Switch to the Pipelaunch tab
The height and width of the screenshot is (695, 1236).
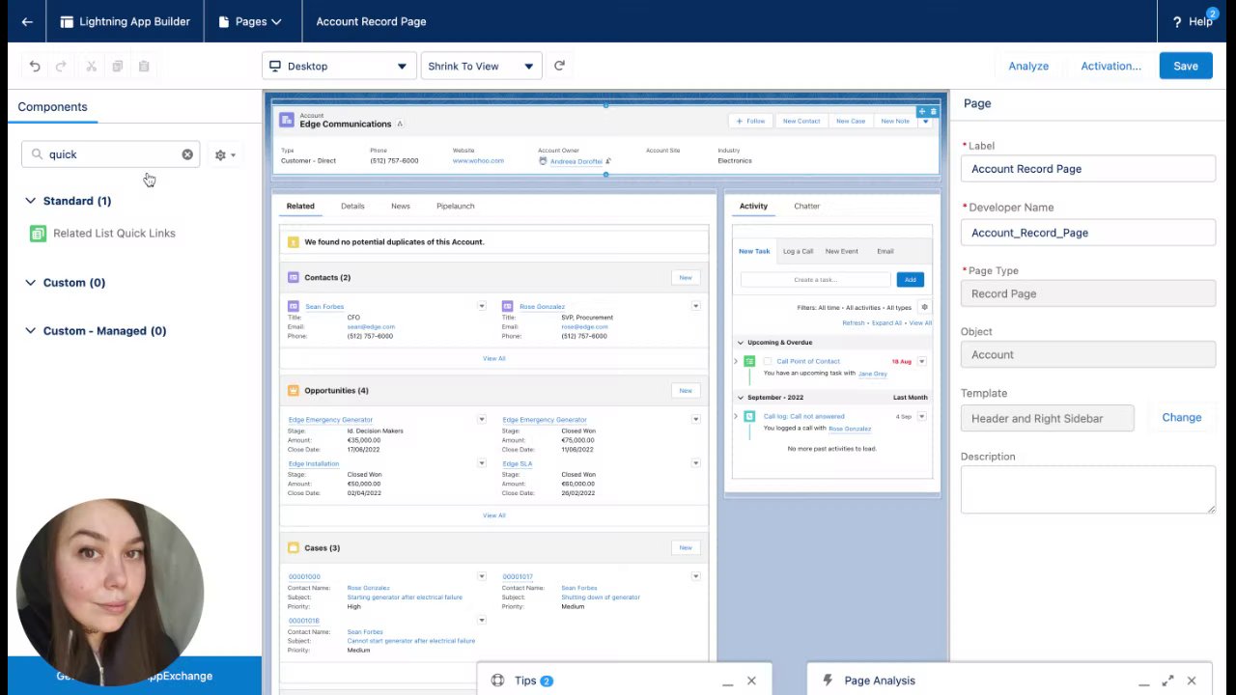455,206
